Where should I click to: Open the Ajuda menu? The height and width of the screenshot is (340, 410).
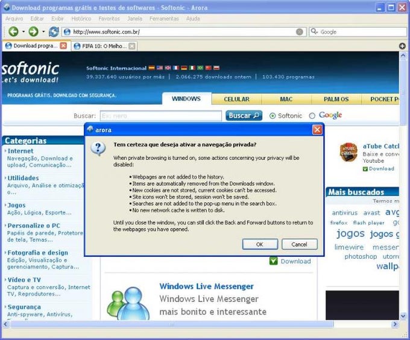(x=193, y=19)
